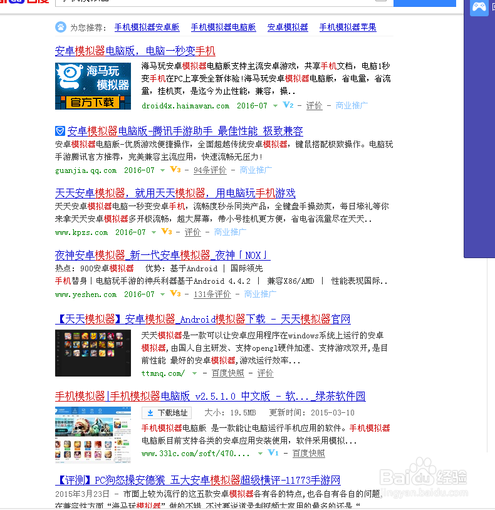Open suggested search 手机模拟器电脑版
495x510 pixels.
[224, 28]
